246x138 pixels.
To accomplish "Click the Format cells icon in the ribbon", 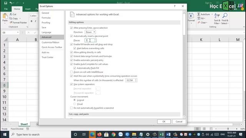I will [x=191, y=16].
